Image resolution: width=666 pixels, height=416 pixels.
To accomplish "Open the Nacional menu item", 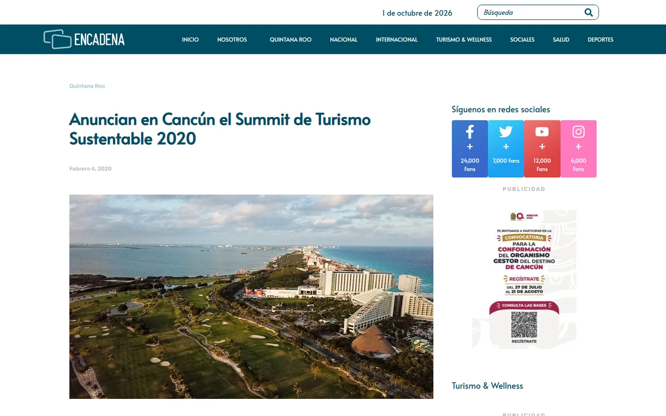I will click(343, 39).
